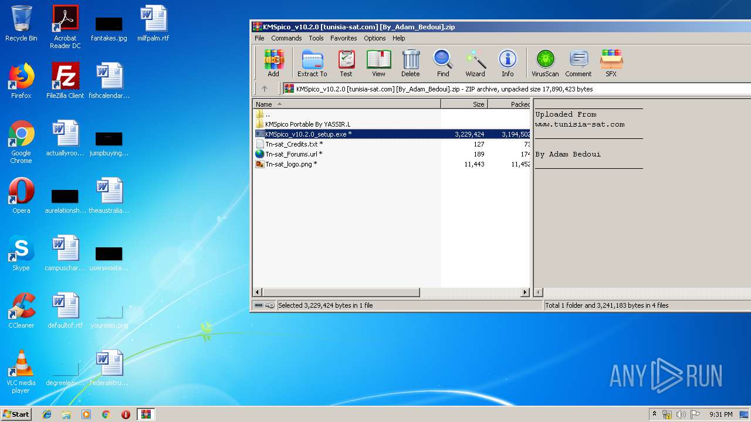Image resolution: width=751 pixels, height=422 pixels.
Task: Click file list horizontal scrollbar right arrow
Action: (x=525, y=292)
